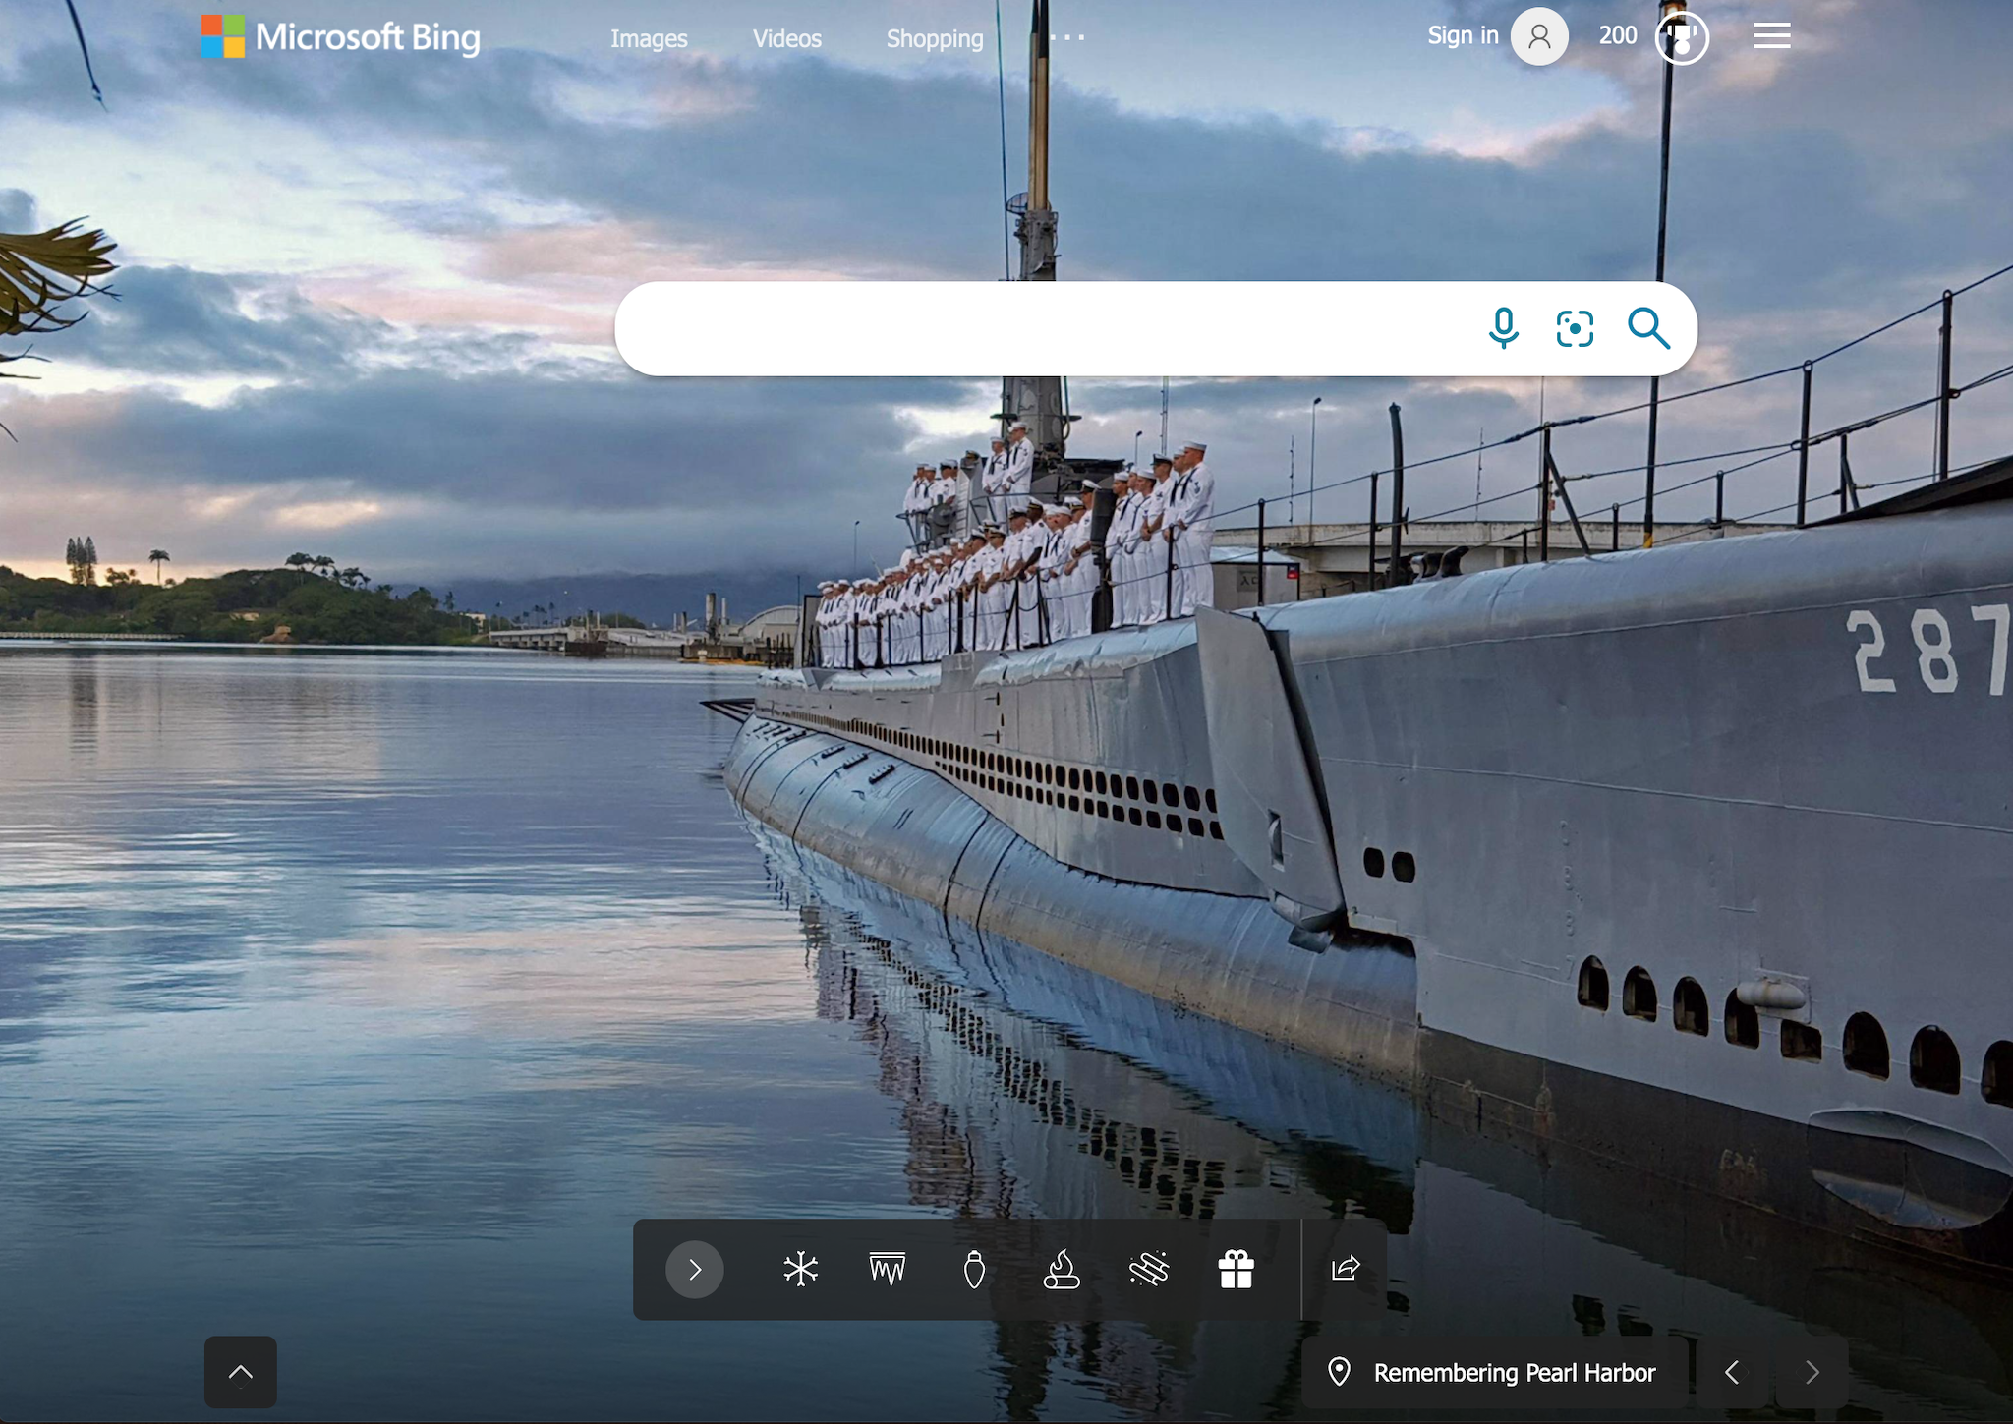This screenshot has height=1424, width=2013.
Task: Open visual search camera icon
Action: (x=1575, y=328)
